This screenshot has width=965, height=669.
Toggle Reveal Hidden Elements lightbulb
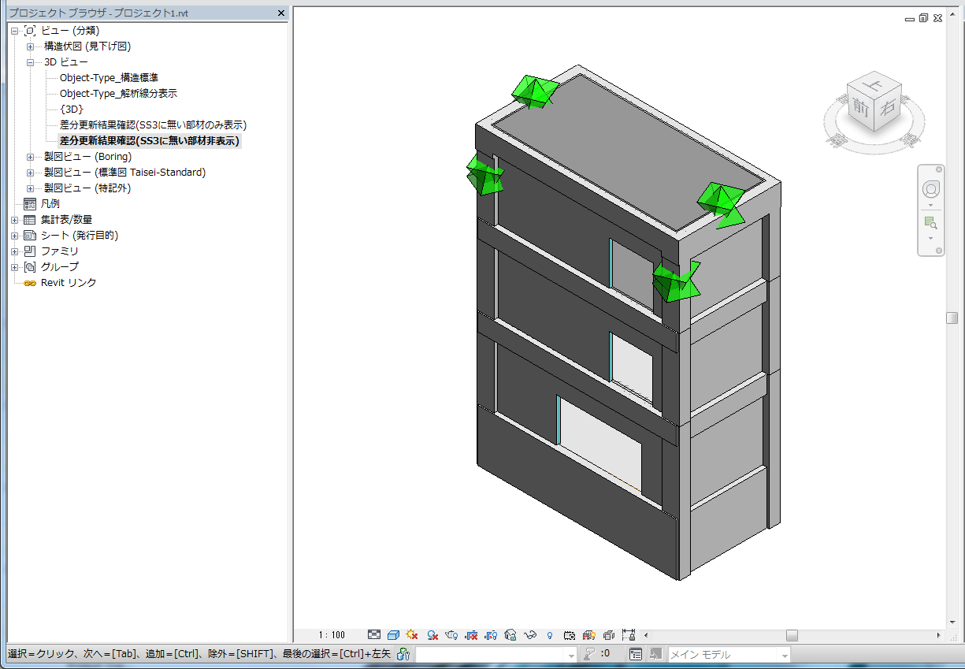(x=549, y=634)
